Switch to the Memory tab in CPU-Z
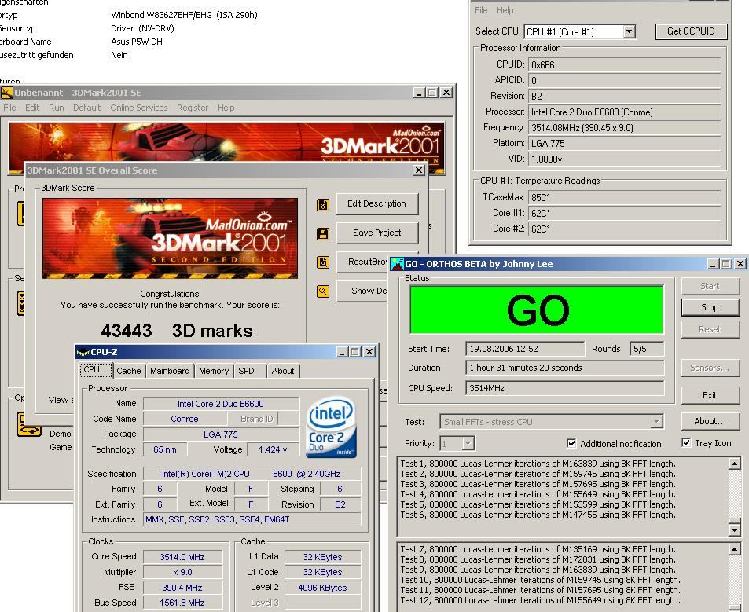Image resolution: width=749 pixels, height=612 pixels. [x=214, y=371]
